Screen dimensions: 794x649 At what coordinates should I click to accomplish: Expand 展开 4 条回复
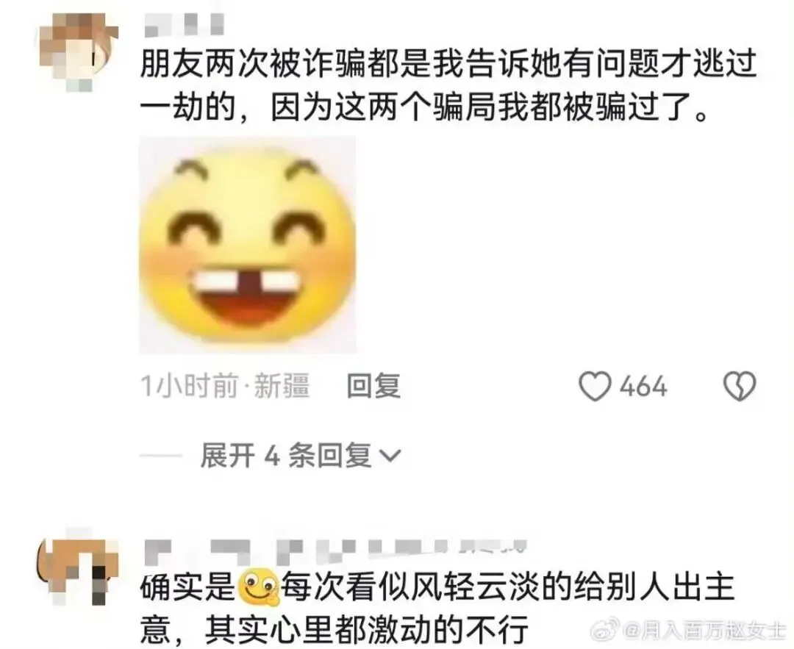[301, 455]
